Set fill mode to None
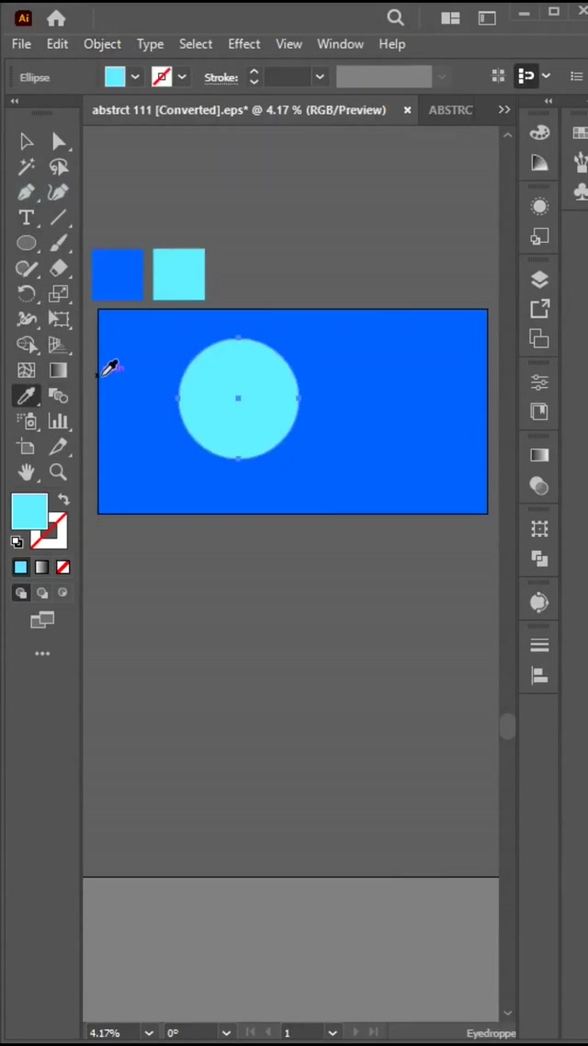 [63, 567]
